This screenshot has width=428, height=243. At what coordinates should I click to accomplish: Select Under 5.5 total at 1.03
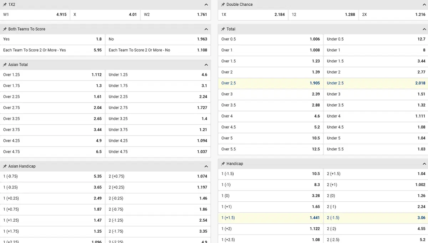coord(376,149)
